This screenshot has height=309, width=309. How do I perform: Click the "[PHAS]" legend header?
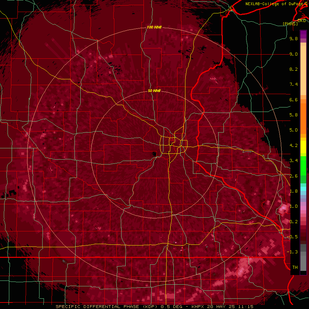coord(290,24)
